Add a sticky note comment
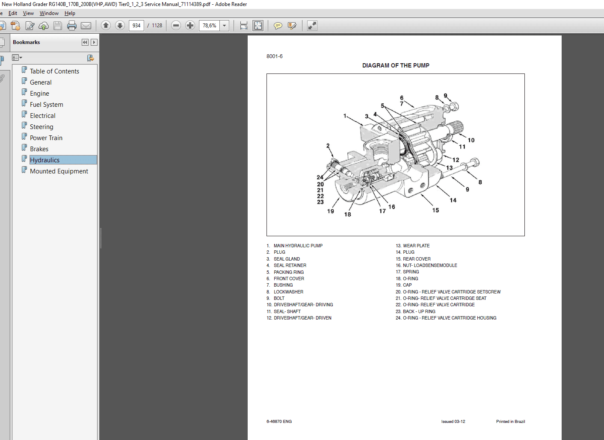Screen dimensions: 604x440 pyautogui.click(x=278, y=26)
